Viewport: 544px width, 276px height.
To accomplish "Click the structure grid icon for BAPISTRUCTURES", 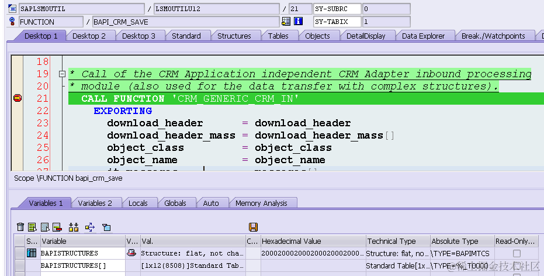I will 32,253.
